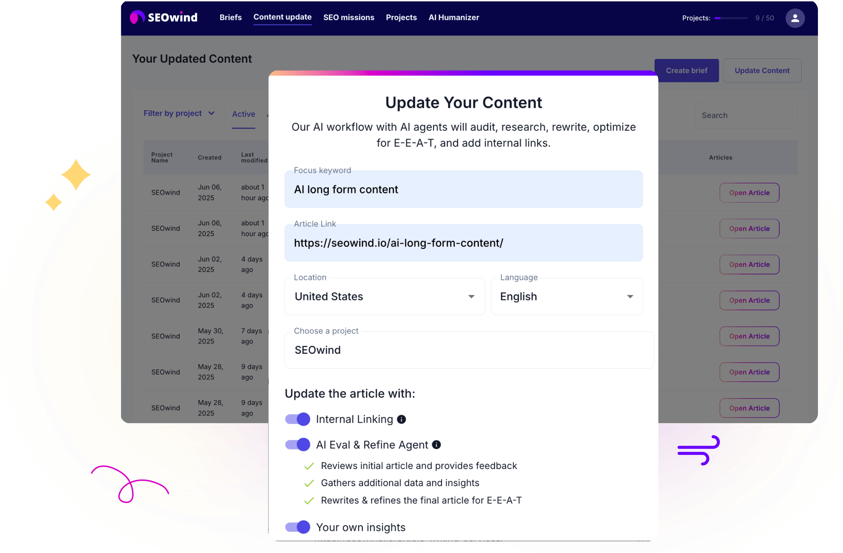Screen dimensions: 843x553
Task: Click 'Rewrites & refines the final article for E-E-A-T'
Action: tap(421, 500)
